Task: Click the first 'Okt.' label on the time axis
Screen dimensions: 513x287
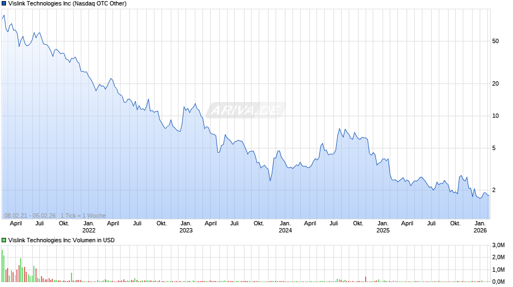Action: pos(64,224)
